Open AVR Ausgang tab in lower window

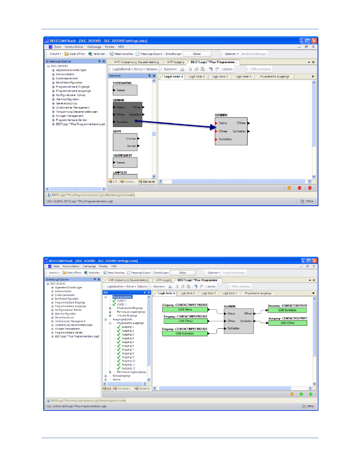(x=164, y=281)
